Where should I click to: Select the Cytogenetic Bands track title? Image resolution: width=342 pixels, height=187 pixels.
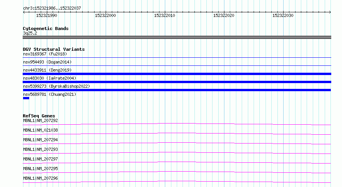point(46,28)
